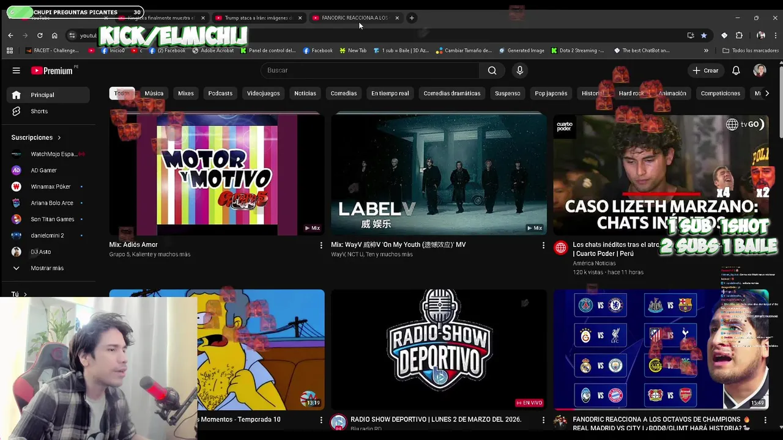Open DJ Asto subscription channel
This screenshot has height=440, width=783.
(48, 252)
